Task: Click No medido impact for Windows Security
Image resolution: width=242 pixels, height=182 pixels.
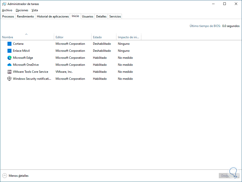Action: 125,78
